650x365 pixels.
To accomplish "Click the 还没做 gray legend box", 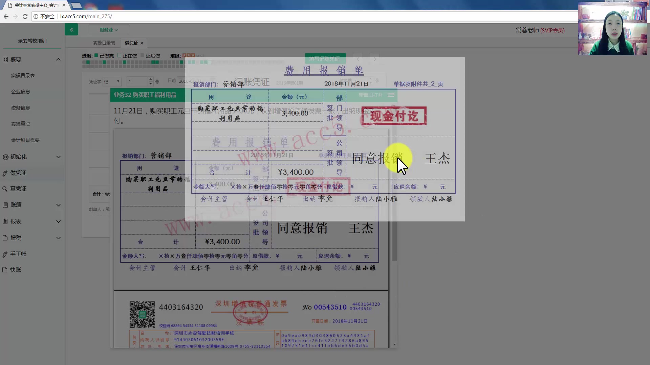I will coord(142,55).
